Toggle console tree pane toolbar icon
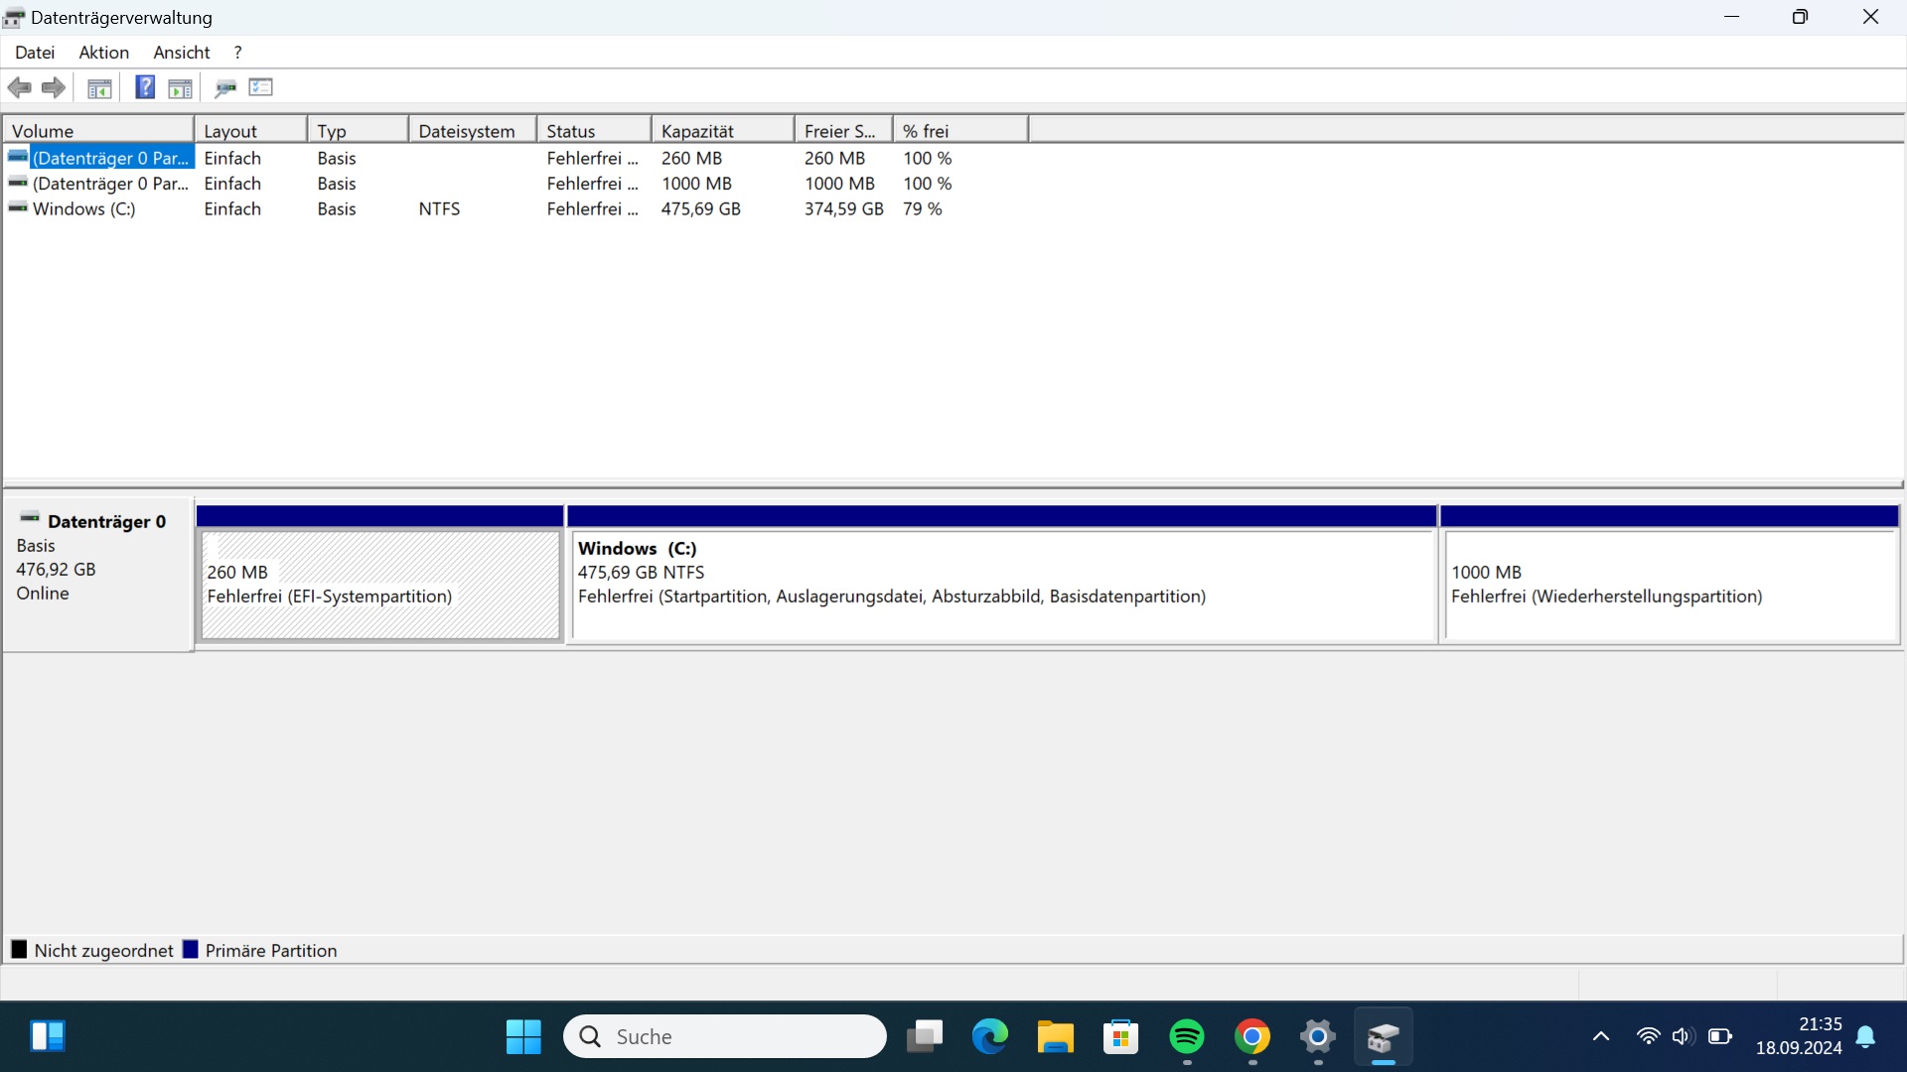This screenshot has width=1907, height=1072. [99, 88]
